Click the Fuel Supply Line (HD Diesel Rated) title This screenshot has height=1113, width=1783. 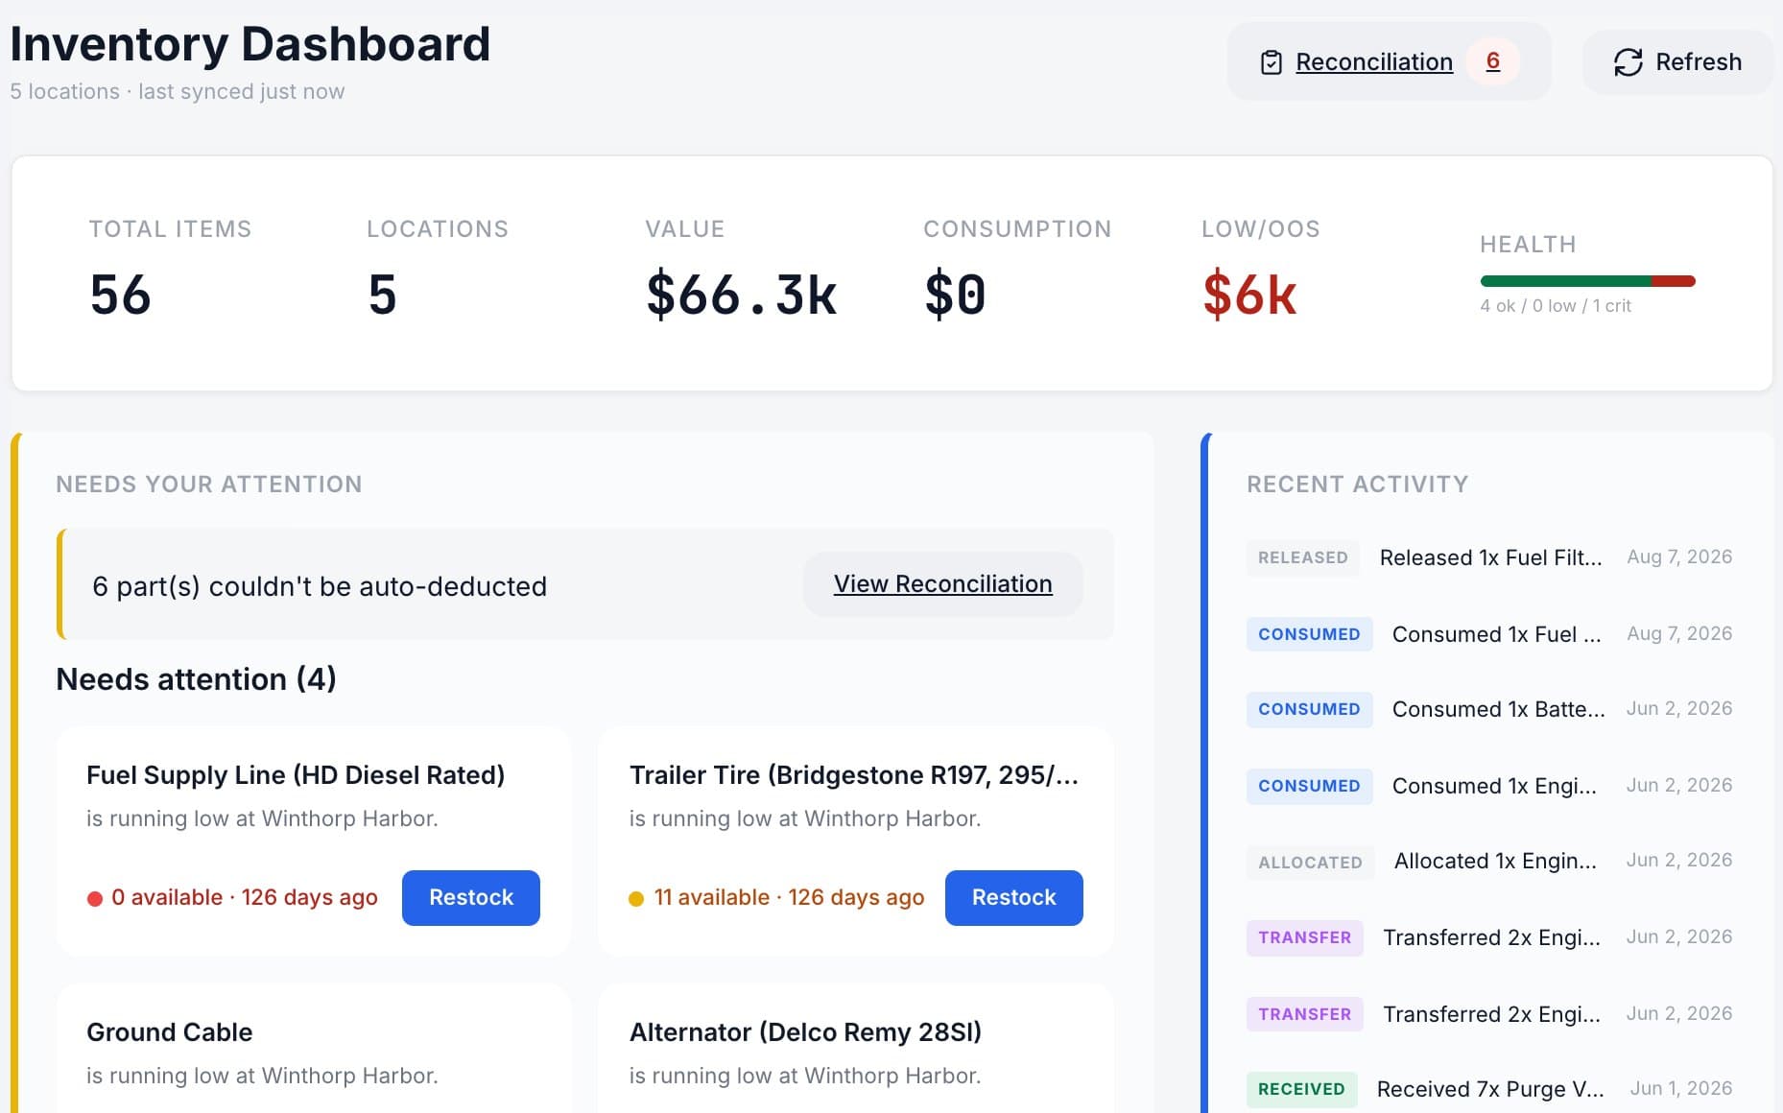(x=296, y=775)
